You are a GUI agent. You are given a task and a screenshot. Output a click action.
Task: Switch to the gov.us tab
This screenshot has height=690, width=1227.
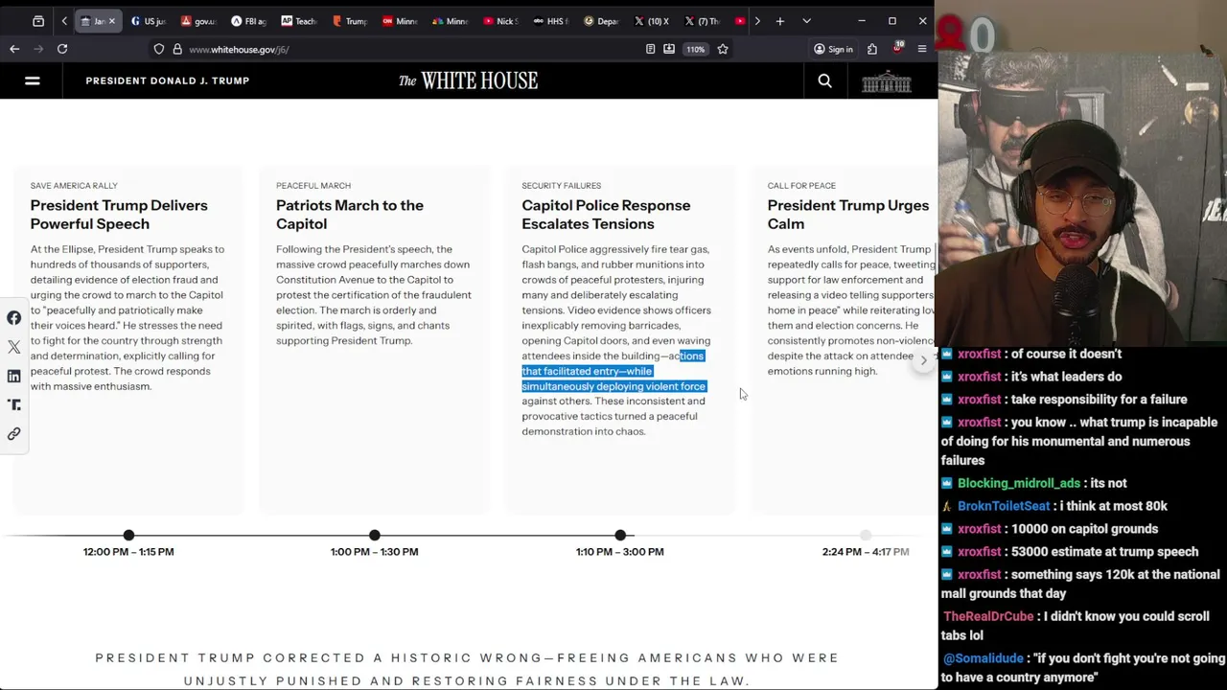click(198, 21)
